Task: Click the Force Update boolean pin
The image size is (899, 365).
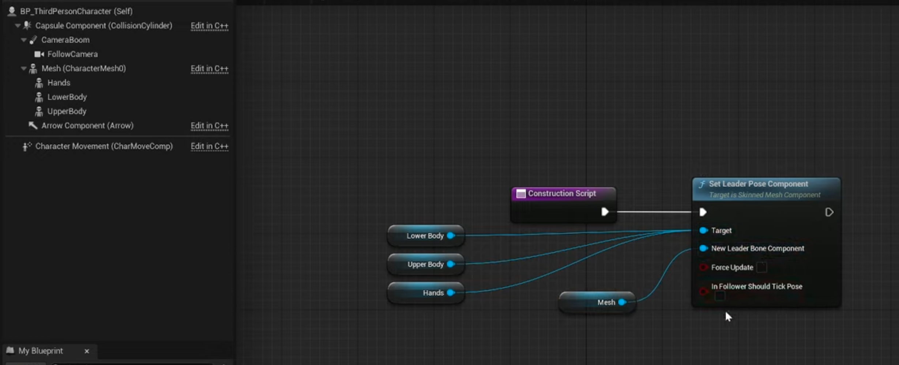Action: click(x=703, y=267)
